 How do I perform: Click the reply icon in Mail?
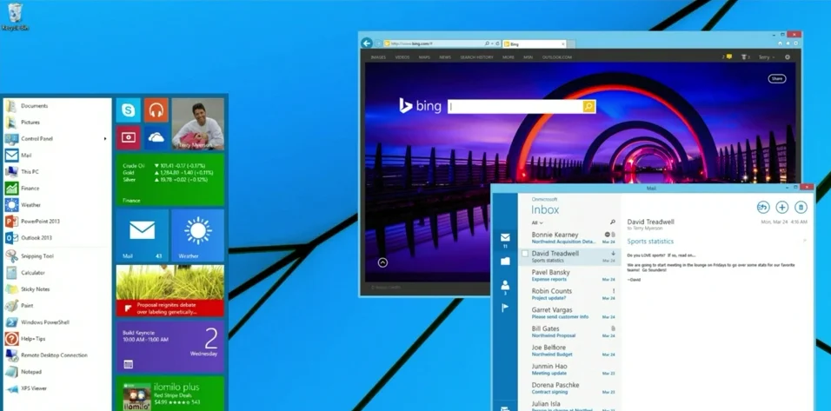tap(762, 207)
